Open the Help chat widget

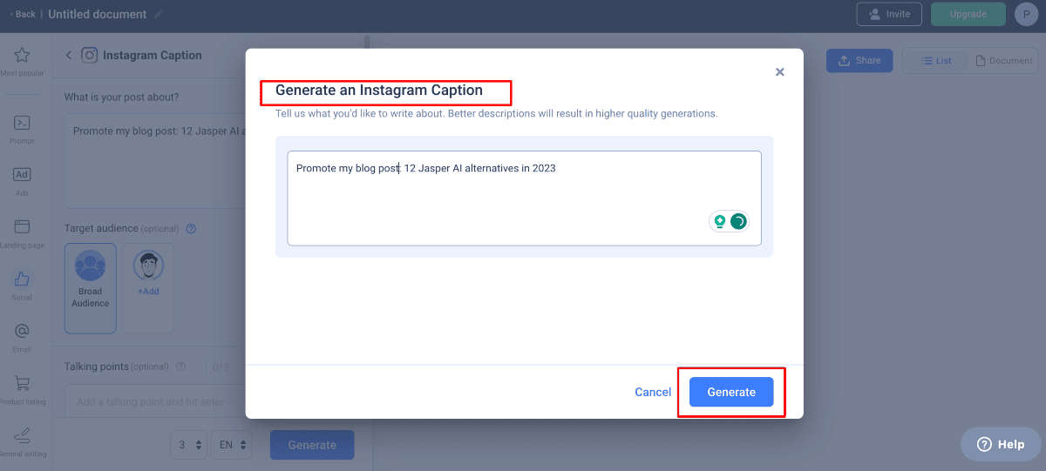coord(1001,444)
